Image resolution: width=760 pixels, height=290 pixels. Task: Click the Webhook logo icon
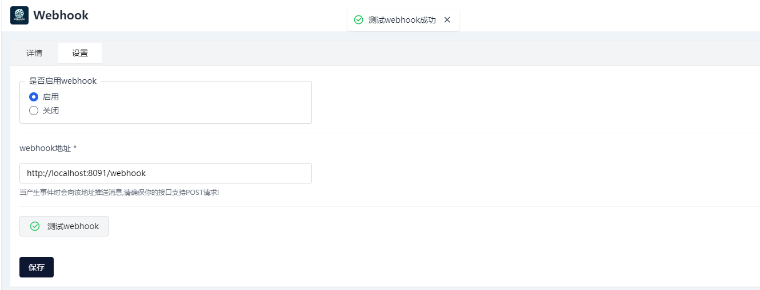pos(19,15)
